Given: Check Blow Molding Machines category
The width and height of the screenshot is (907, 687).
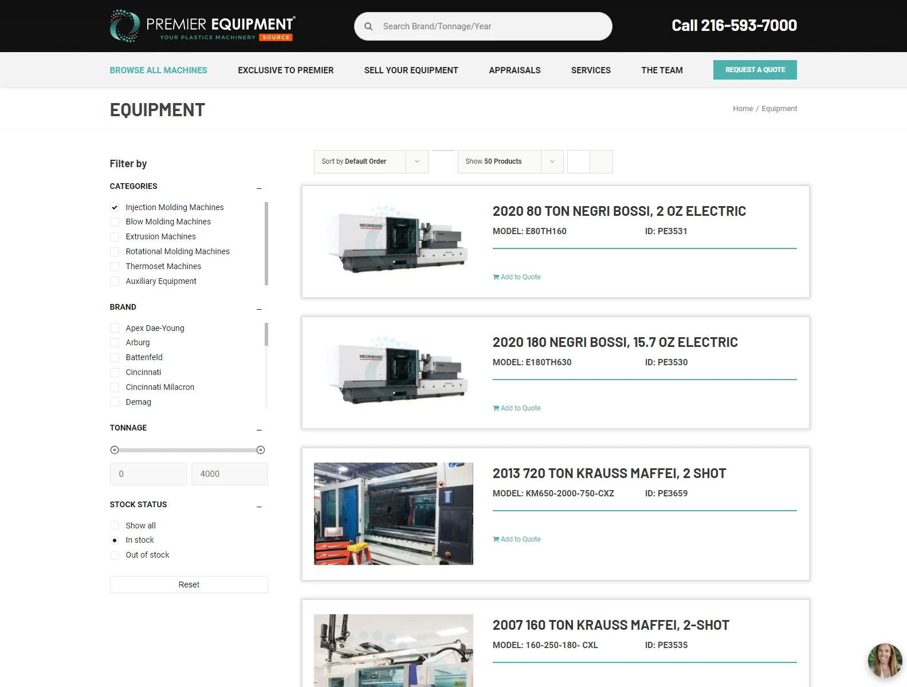Looking at the screenshot, I should coord(115,222).
